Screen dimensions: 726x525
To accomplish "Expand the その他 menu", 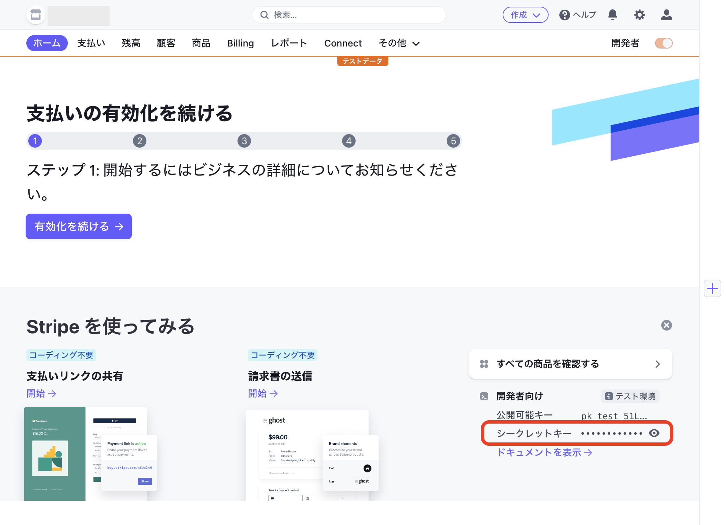I will tap(399, 43).
